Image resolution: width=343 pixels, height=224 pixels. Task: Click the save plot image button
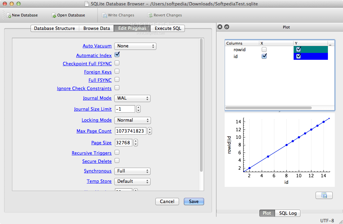coord(324,195)
